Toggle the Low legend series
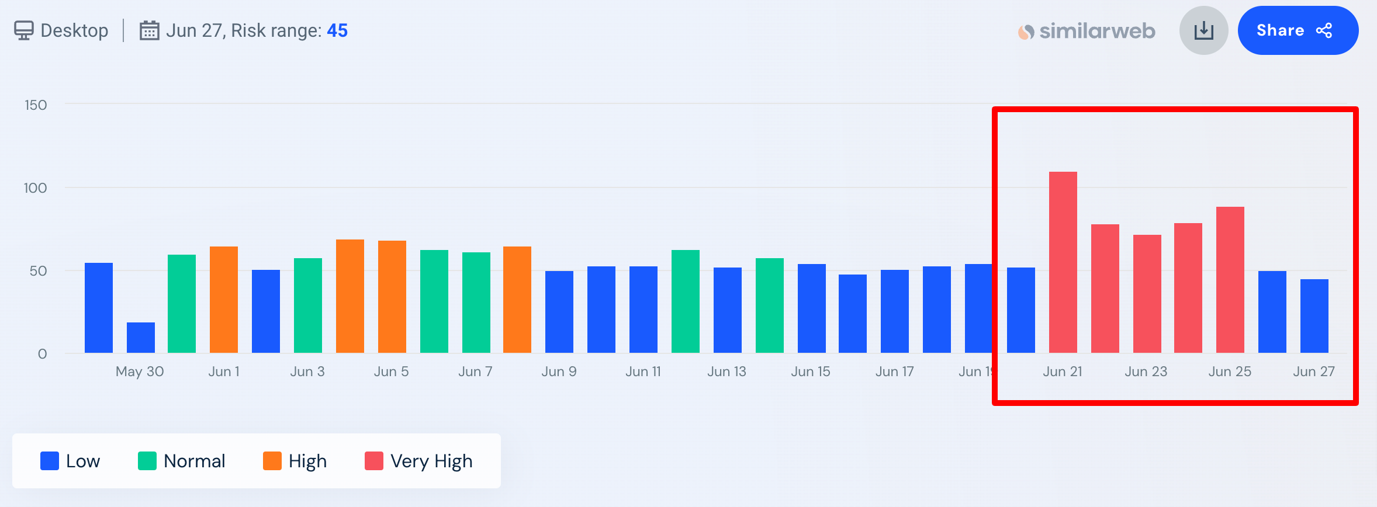This screenshot has width=1377, height=507. (x=70, y=461)
